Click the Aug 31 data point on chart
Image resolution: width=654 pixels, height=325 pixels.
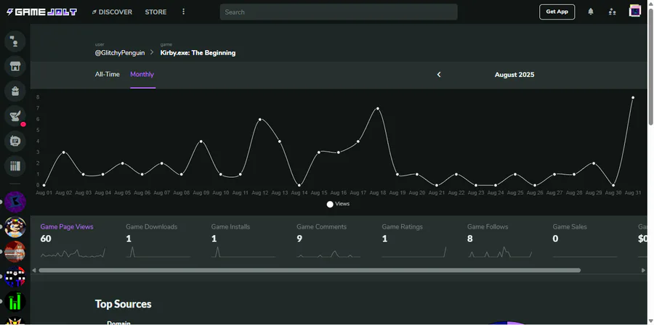(x=633, y=97)
